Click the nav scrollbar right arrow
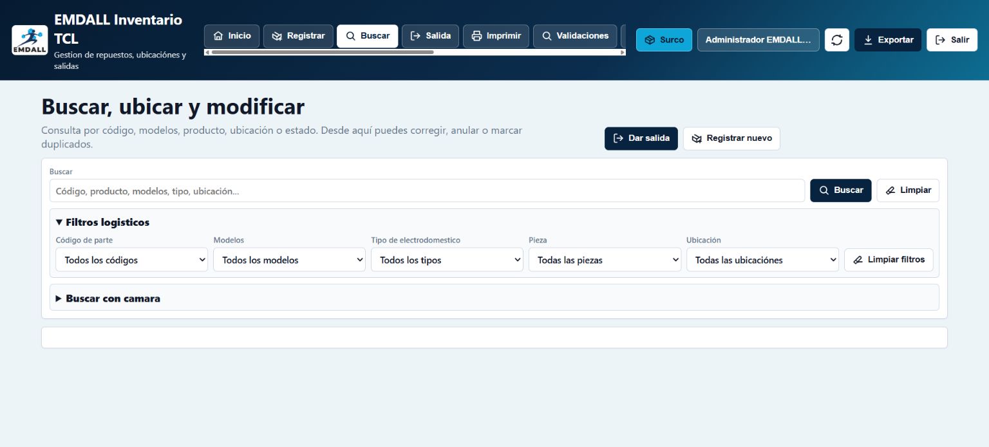This screenshot has width=989, height=447. point(623,52)
